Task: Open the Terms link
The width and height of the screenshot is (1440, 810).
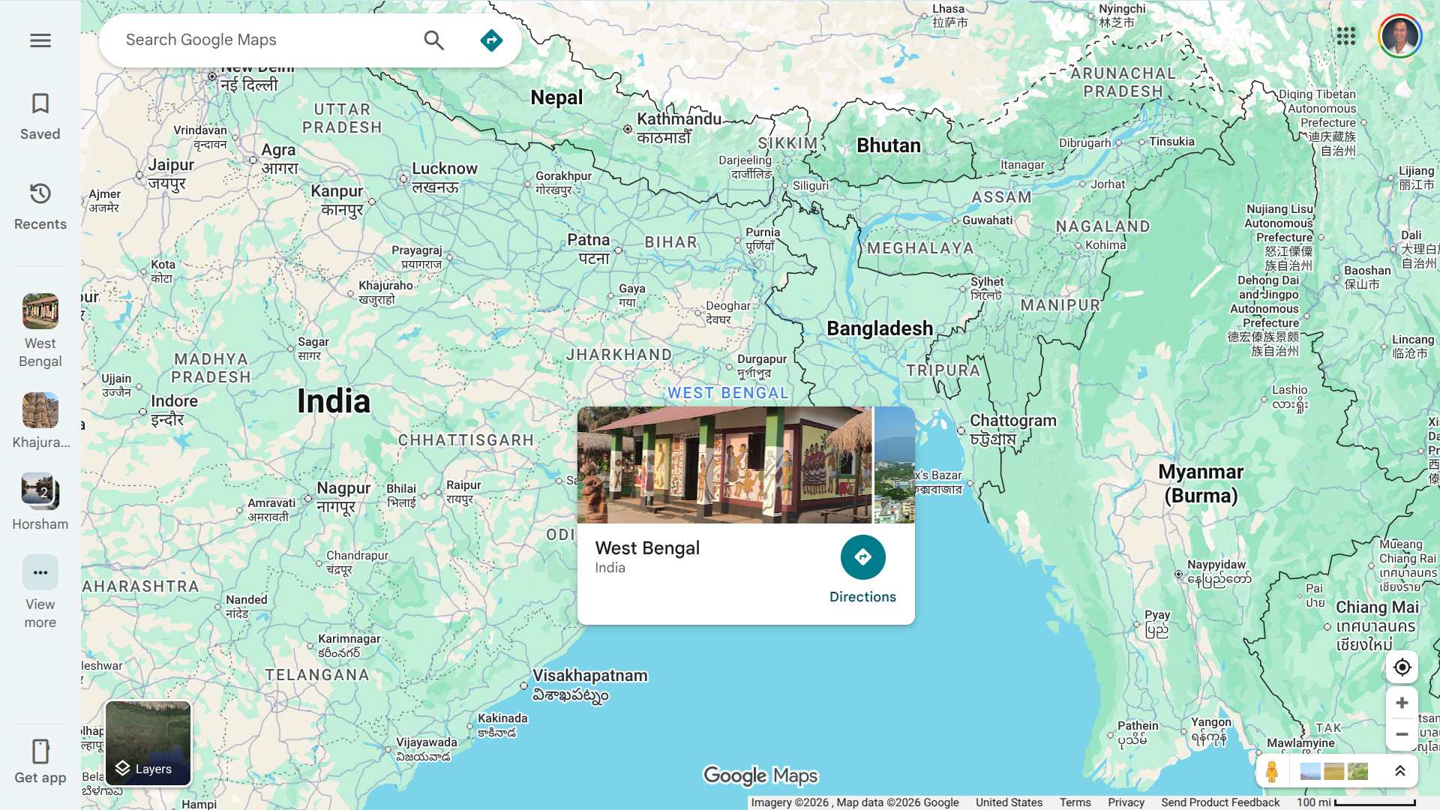Action: pyautogui.click(x=1075, y=802)
